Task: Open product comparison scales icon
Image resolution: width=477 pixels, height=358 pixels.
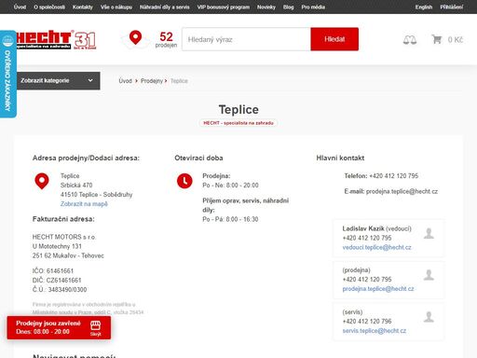Action: tap(410, 40)
